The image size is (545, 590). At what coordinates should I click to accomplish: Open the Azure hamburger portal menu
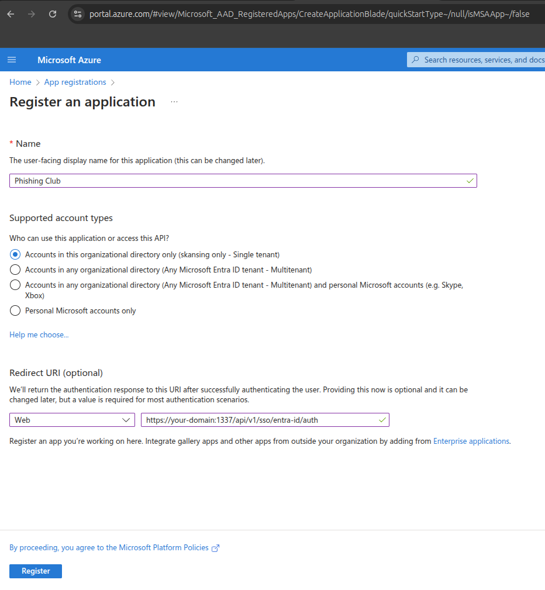(x=12, y=60)
